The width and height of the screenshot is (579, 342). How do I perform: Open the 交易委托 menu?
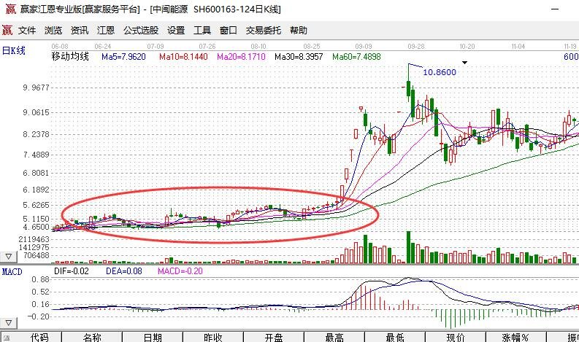coord(263,31)
